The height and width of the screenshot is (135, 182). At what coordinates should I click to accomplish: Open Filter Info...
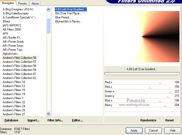[55, 120]
